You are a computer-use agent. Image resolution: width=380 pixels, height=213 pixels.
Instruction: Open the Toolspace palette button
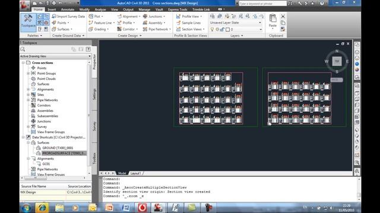click(x=28, y=22)
